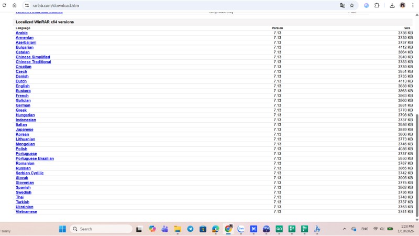Click the blue round extension icon
419x236 pixels.
point(366,5)
